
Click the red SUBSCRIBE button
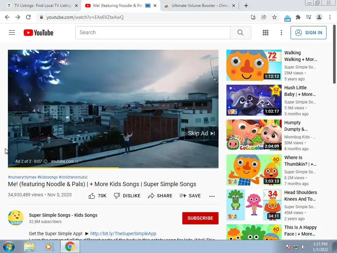(x=200, y=218)
